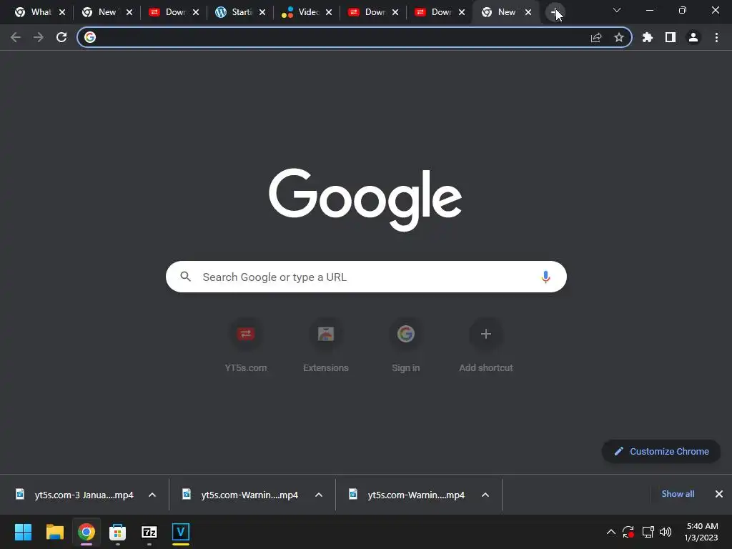Open clock and date 5:40 AM
This screenshot has height=549, width=732.
tap(701, 532)
